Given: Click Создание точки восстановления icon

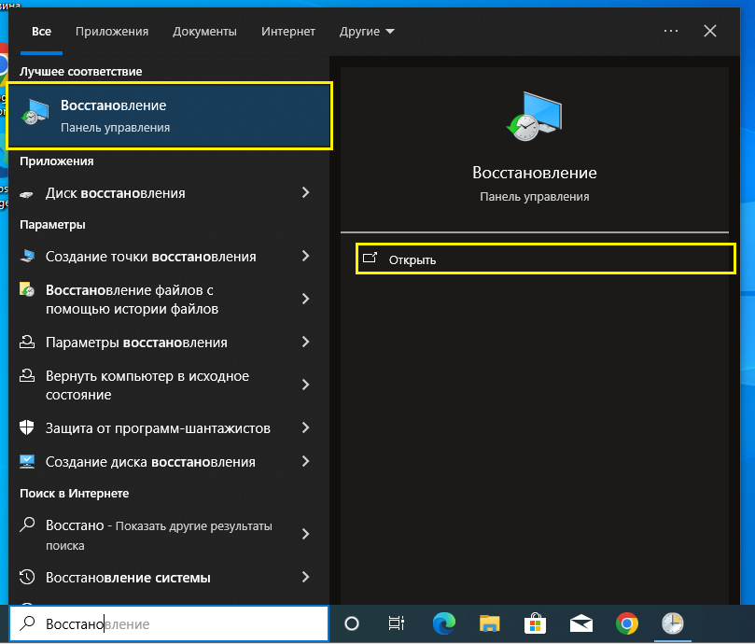Looking at the screenshot, I should [27, 256].
